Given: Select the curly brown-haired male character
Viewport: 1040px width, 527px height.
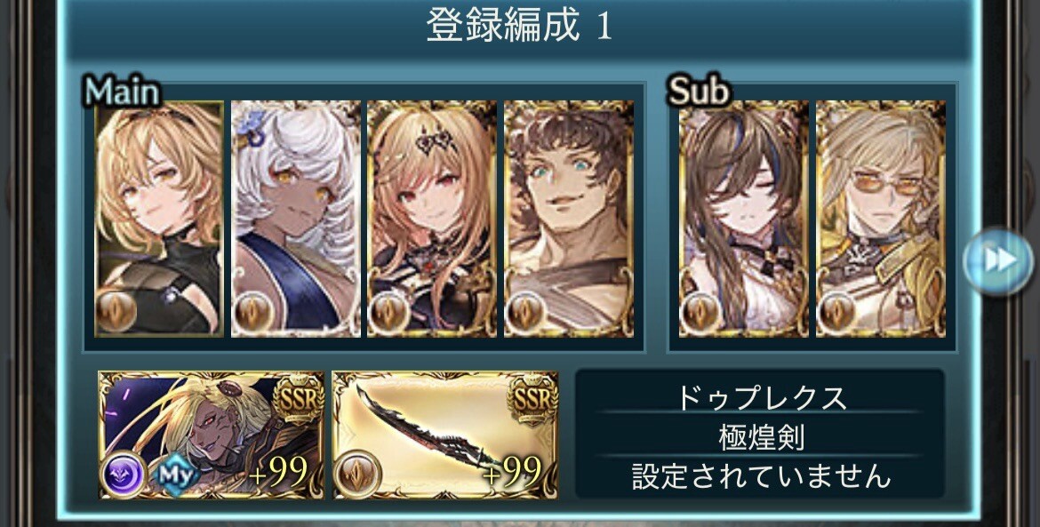Looking at the screenshot, I should (x=569, y=219).
